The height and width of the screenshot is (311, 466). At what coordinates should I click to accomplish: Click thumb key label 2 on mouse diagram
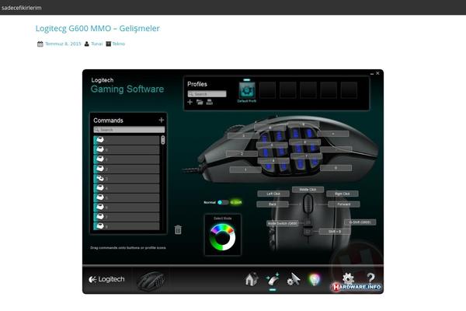click(x=242, y=154)
